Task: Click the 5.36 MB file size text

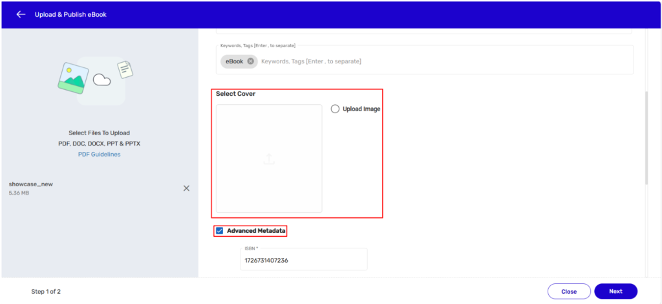Action: (19, 193)
